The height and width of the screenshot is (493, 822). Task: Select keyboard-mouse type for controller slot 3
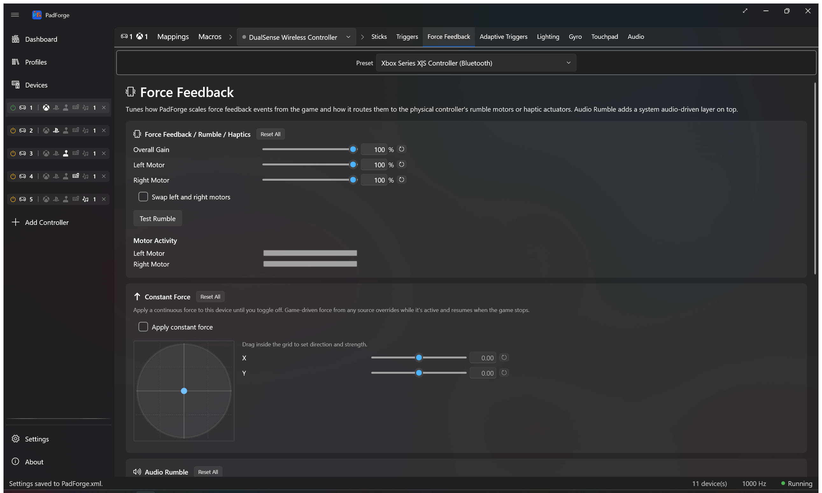point(75,153)
